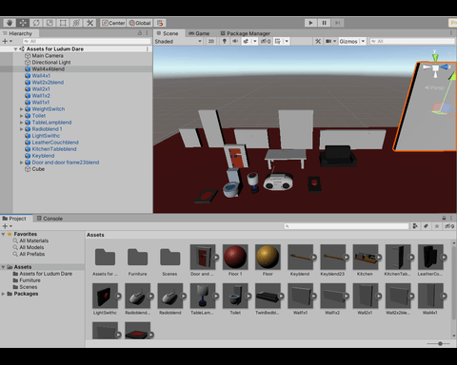Viewport: 457px width, 365px height.
Task: Select the Rect tool
Action: (x=63, y=23)
